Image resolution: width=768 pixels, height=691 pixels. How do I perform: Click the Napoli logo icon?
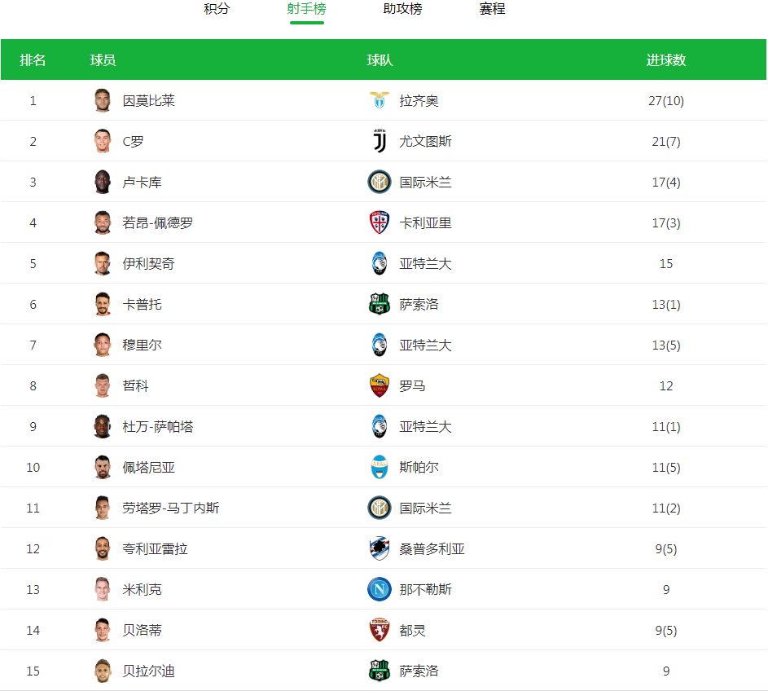click(379, 589)
